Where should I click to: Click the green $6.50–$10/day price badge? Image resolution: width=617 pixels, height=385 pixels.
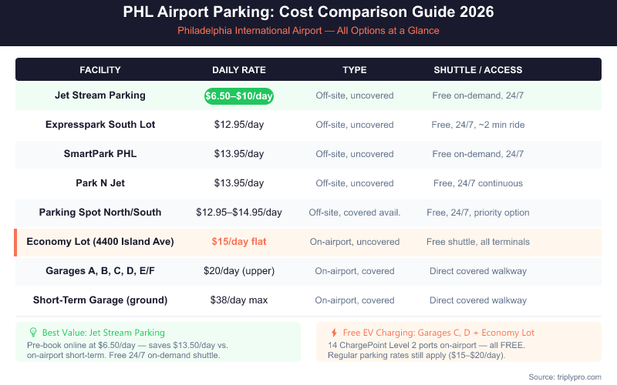[239, 96]
